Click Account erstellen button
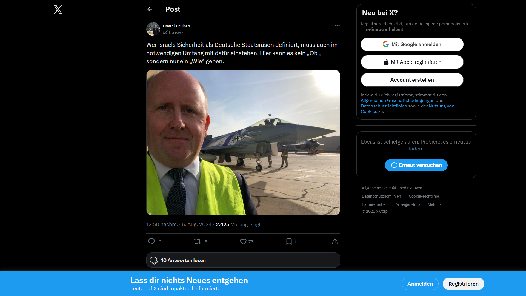The width and height of the screenshot is (526, 296). click(412, 80)
